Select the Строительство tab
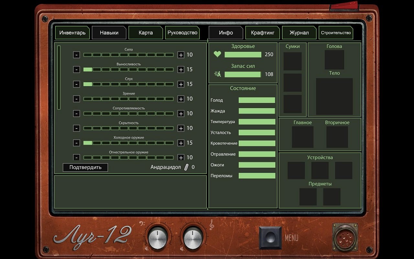 [x=336, y=33]
